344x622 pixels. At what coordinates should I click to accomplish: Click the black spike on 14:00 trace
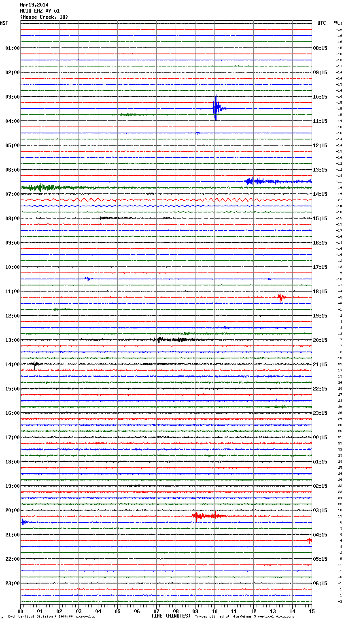(35, 364)
